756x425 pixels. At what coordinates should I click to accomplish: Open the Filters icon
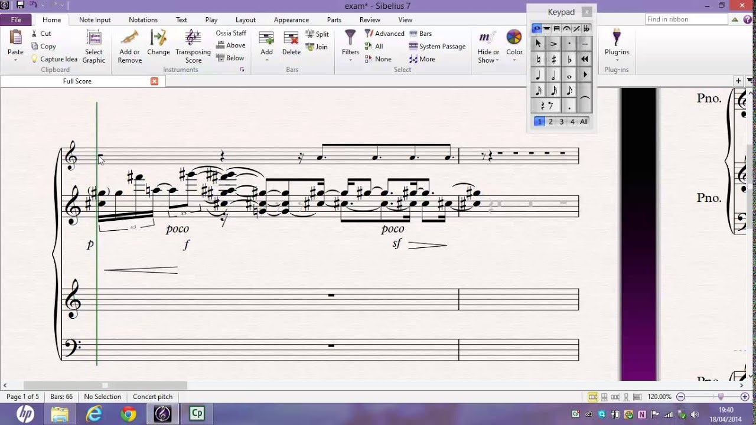350,38
